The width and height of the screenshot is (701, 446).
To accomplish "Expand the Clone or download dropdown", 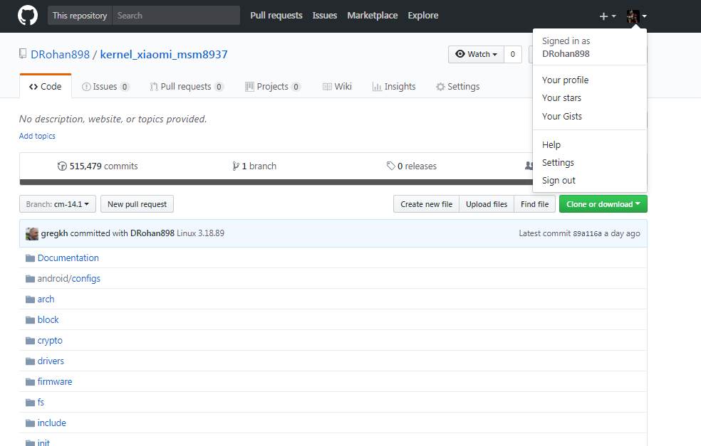I will [603, 204].
